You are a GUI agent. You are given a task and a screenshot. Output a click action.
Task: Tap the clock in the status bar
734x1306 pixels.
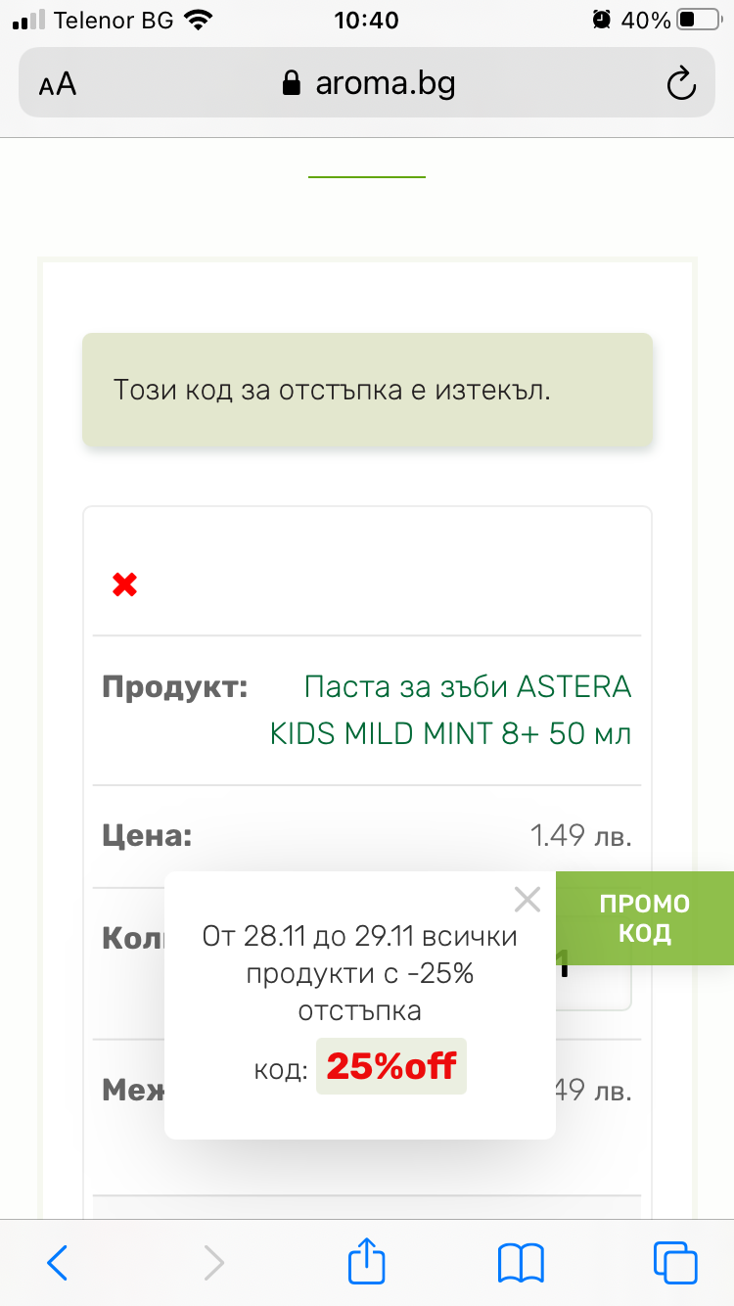coord(366,20)
